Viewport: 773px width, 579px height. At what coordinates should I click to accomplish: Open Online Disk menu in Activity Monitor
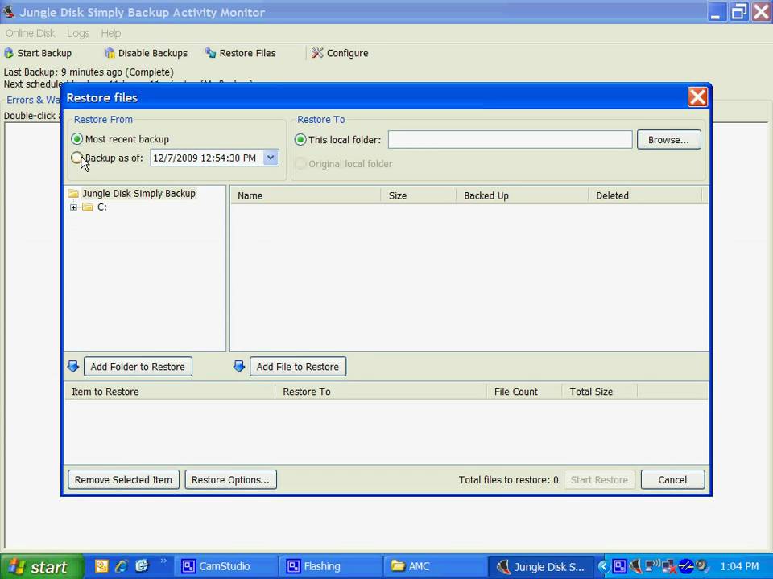click(30, 33)
